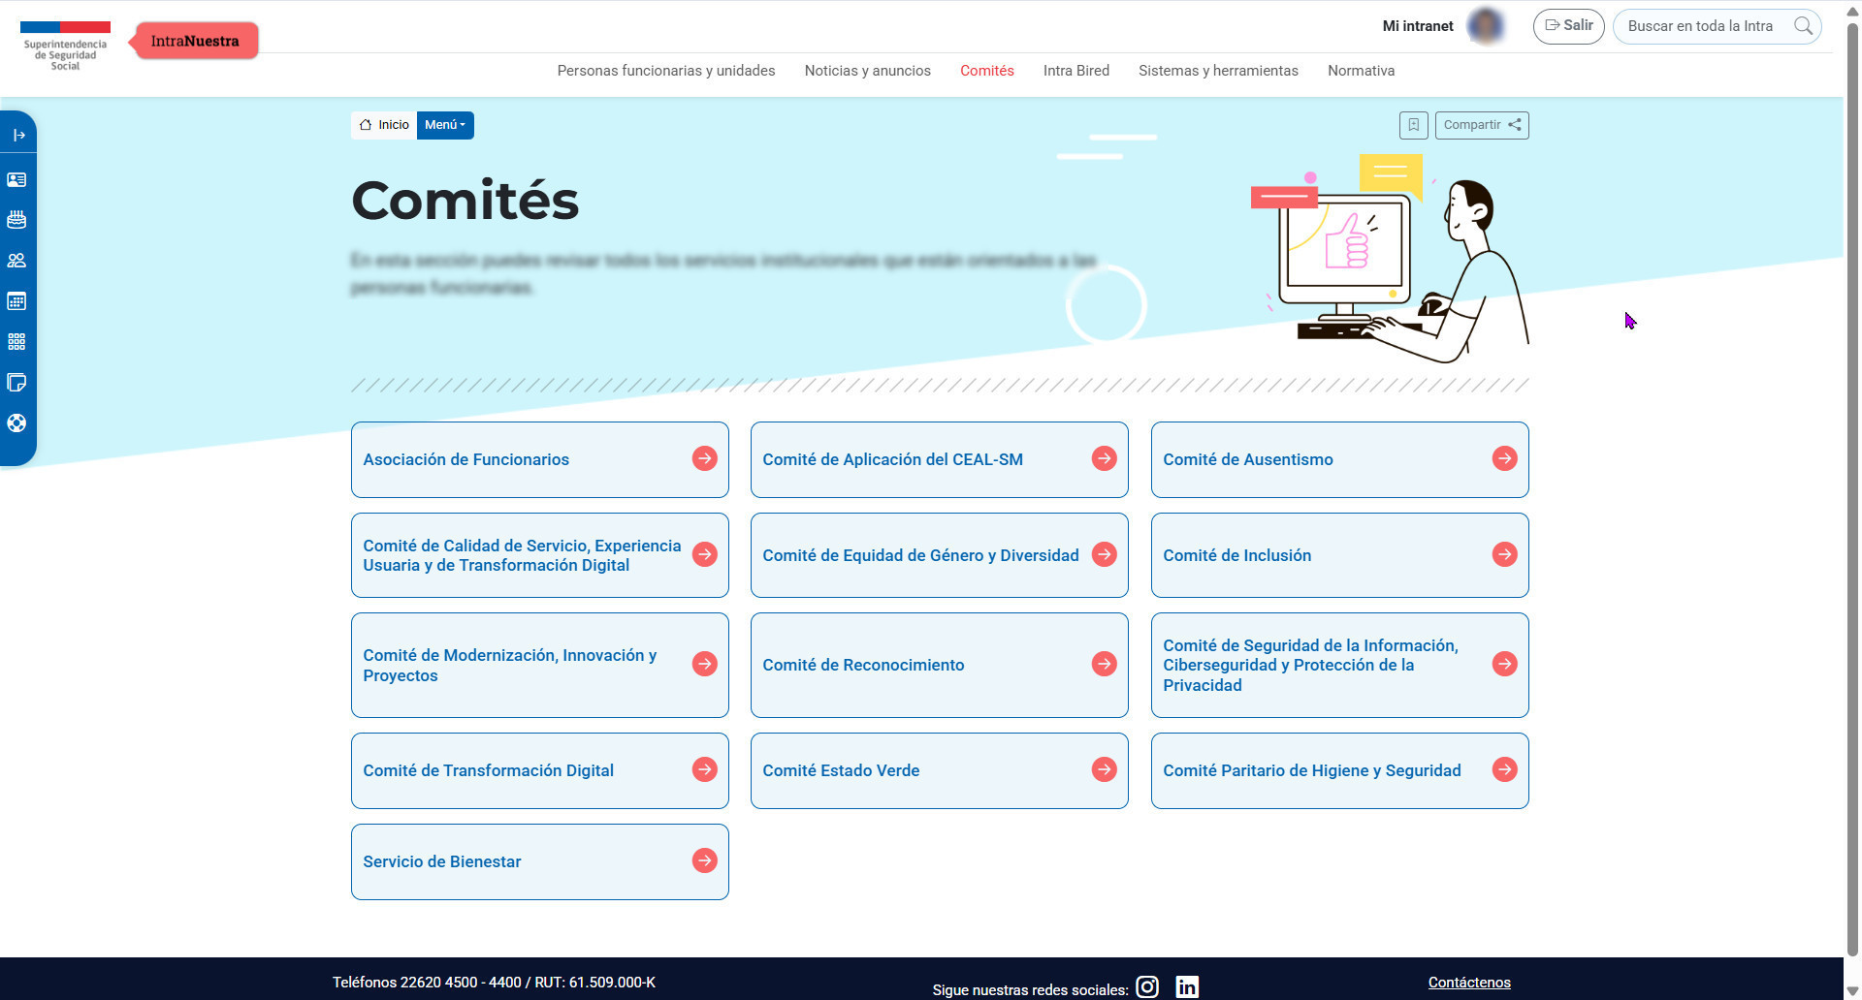Click the ID card sidebar icon

click(x=16, y=179)
